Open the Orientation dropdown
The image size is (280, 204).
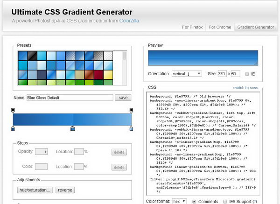(x=187, y=74)
